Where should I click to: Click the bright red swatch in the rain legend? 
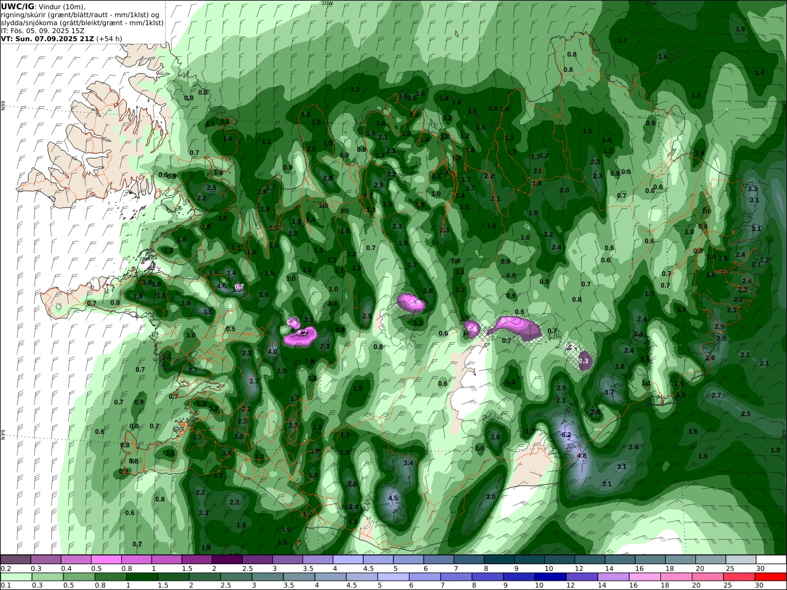770,577
